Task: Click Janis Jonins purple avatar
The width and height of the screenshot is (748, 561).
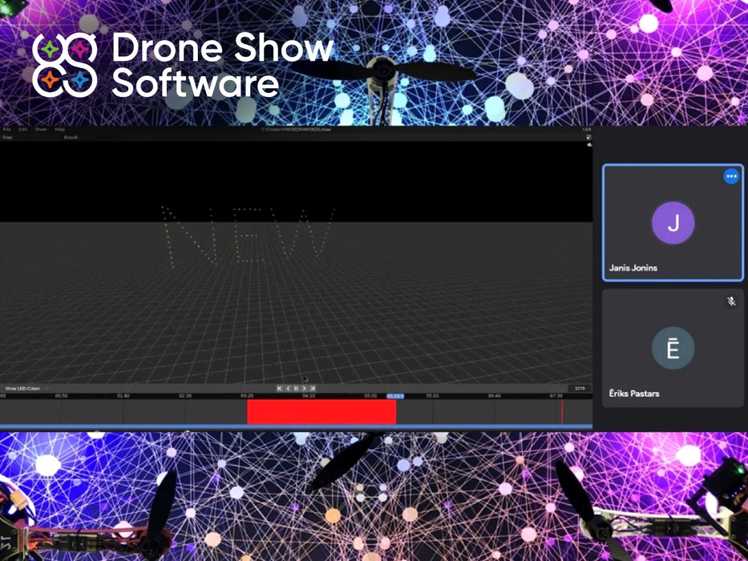Action: pyautogui.click(x=673, y=223)
